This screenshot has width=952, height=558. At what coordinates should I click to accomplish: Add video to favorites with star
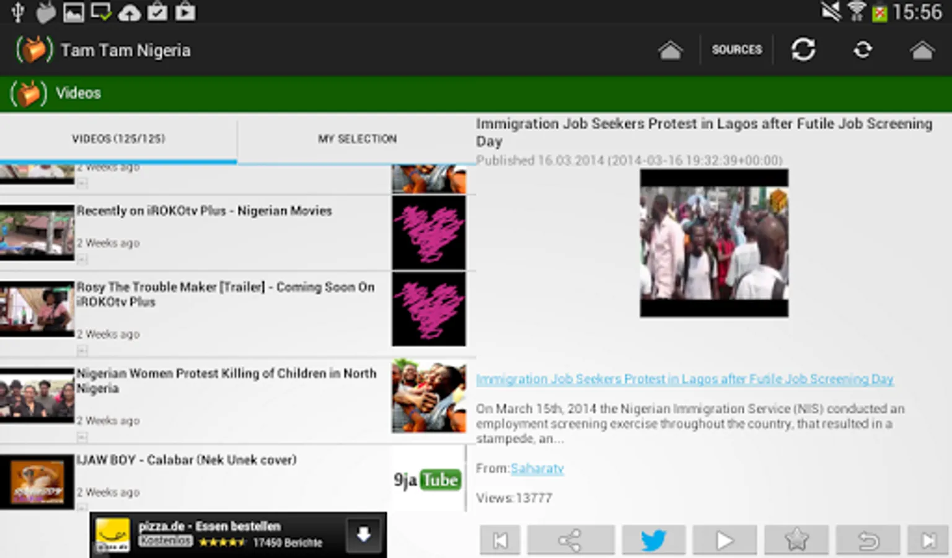[796, 540]
